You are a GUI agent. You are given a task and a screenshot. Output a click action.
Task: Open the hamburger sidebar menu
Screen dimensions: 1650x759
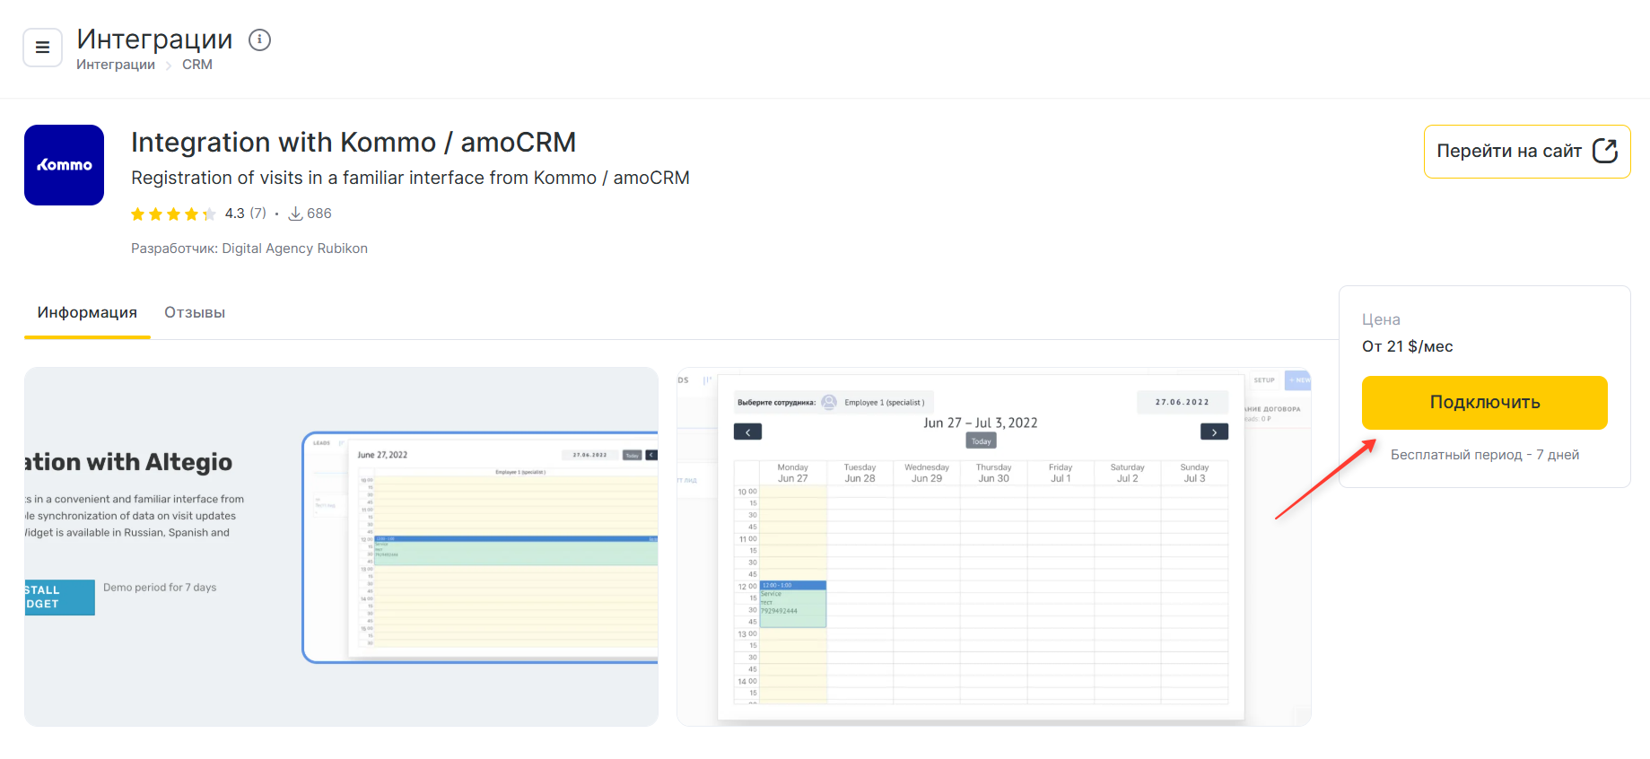[42, 48]
